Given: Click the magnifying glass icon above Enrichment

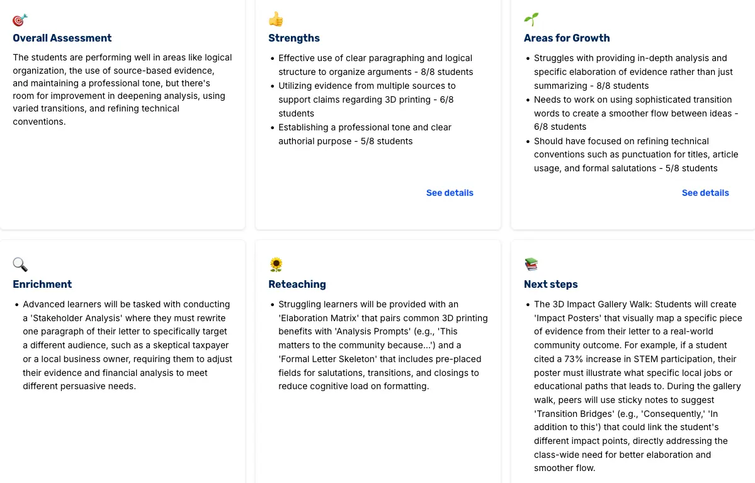Looking at the screenshot, I should pos(20,264).
